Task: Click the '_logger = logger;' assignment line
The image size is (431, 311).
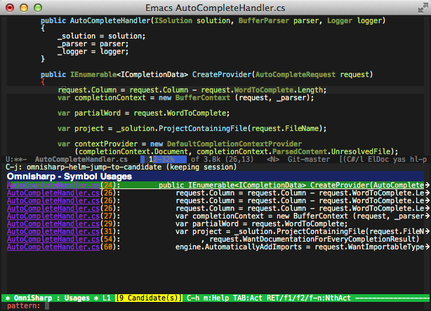Action: pos(93,52)
